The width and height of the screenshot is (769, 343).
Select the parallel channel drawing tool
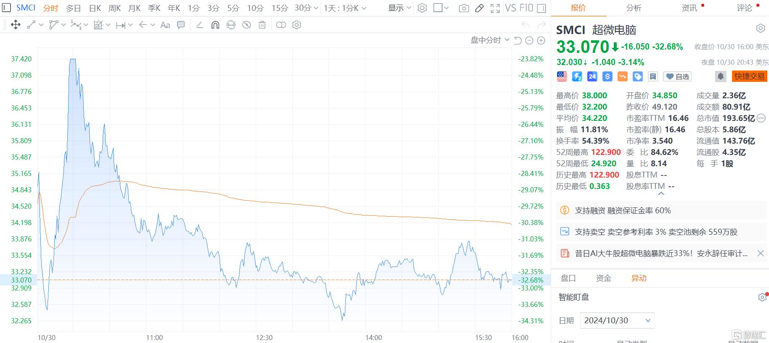53,25
